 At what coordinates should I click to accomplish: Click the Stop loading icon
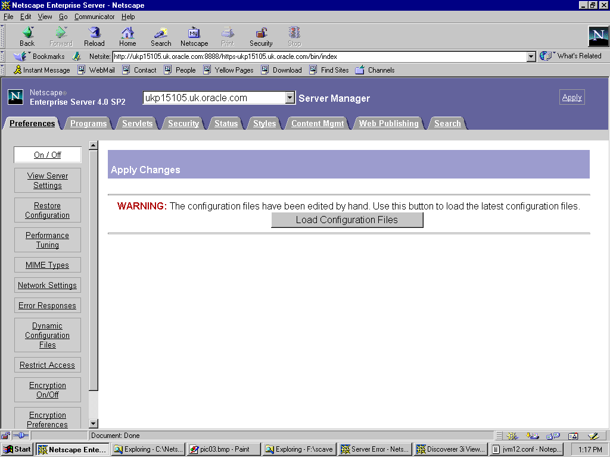coord(294,37)
